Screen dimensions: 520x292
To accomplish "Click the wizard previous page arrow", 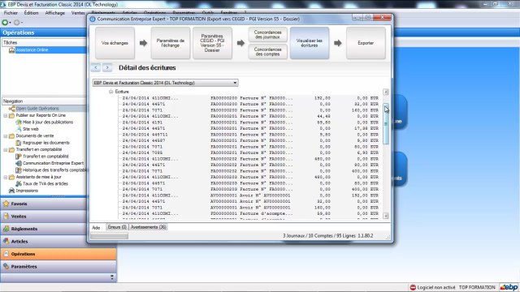I will point(96,67).
